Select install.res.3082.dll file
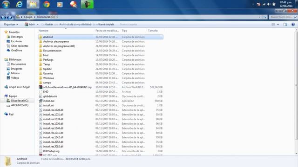Screen dimensions: 298x167 click(x=53, y=147)
